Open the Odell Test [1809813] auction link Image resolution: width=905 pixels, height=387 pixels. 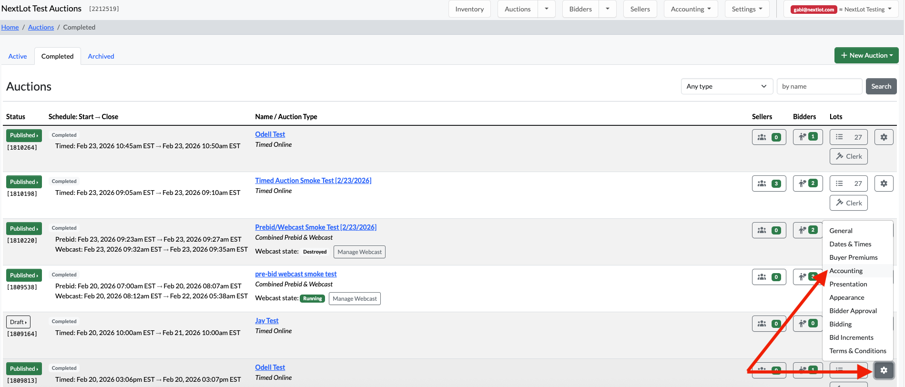tap(270, 367)
